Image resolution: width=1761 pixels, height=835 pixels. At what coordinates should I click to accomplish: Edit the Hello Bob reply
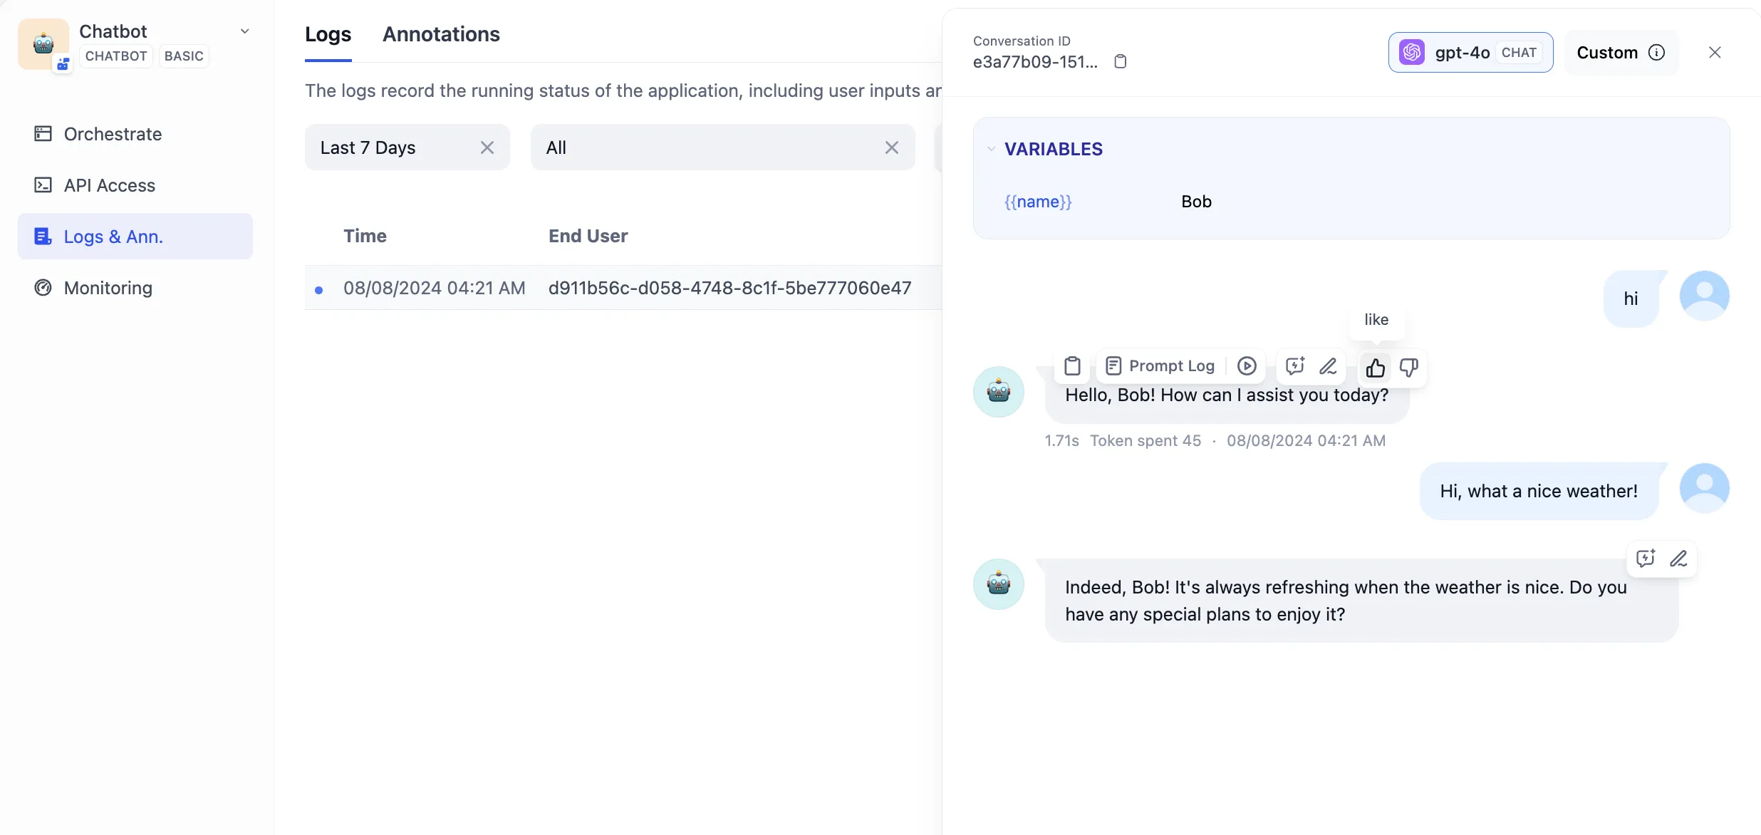click(x=1328, y=366)
